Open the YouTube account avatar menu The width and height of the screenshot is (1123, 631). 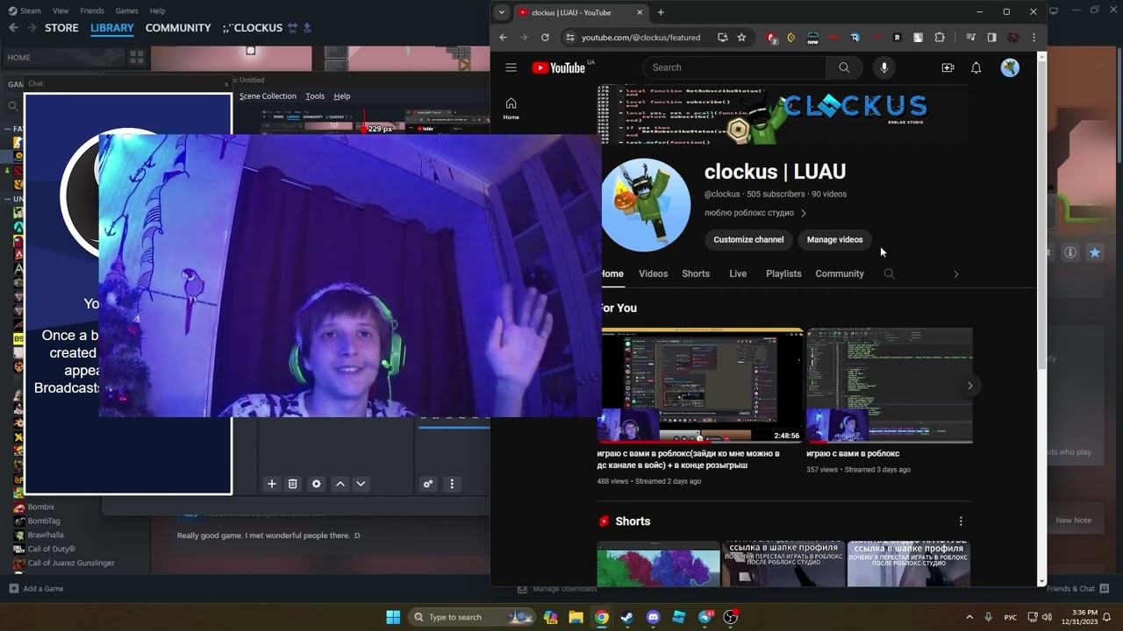click(x=1010, y=67)
